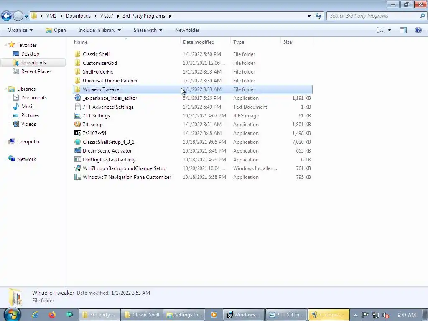Select the Windows 7 Navigation Pane Customizer icon
The width and height of the screenshot is (428, 321).
77,177
